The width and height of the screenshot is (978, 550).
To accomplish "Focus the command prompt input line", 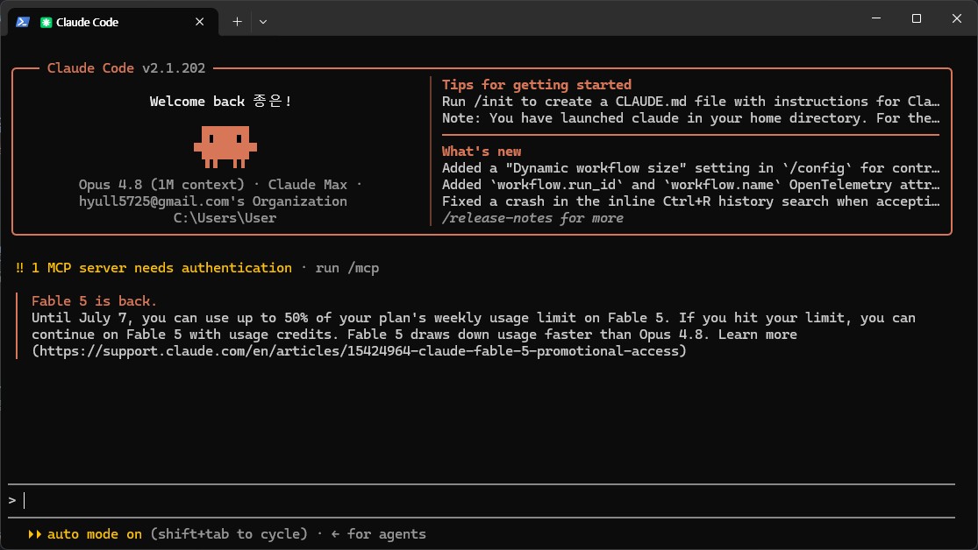I will pos(482,501).
